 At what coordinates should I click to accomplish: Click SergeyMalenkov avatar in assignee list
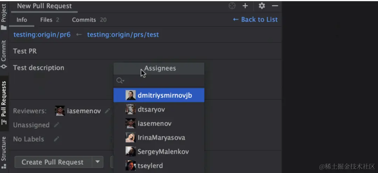tap(131, 151)
